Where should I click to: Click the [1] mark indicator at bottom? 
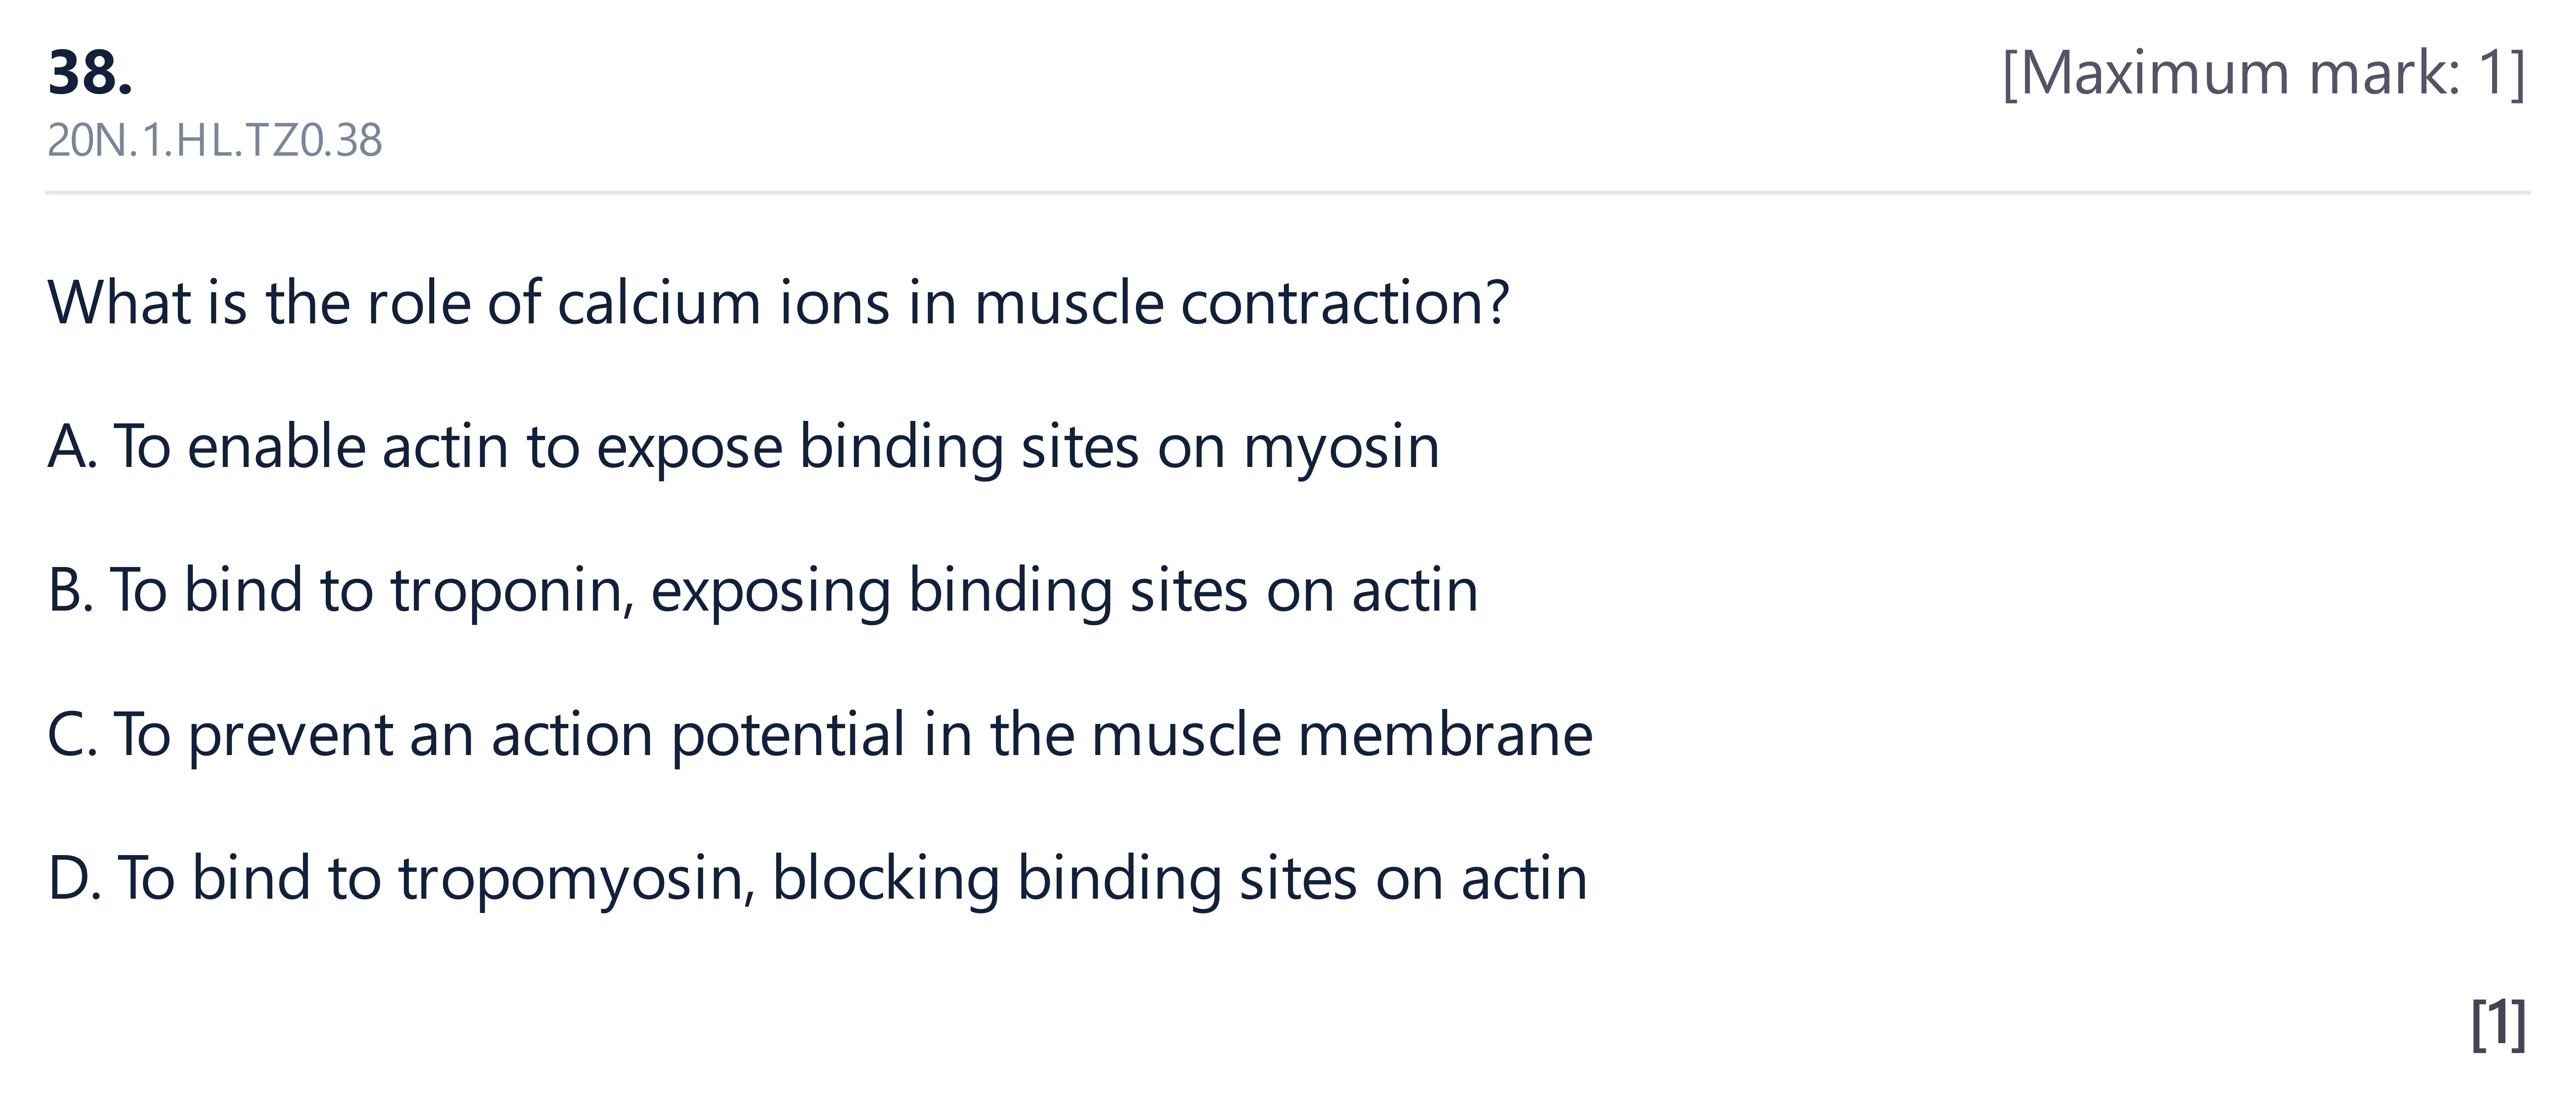[x=2498, y=1023]
